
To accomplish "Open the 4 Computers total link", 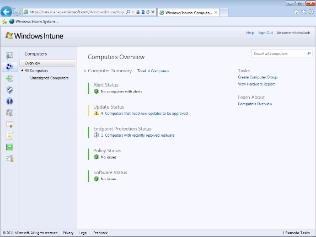I will coord(158,71).
